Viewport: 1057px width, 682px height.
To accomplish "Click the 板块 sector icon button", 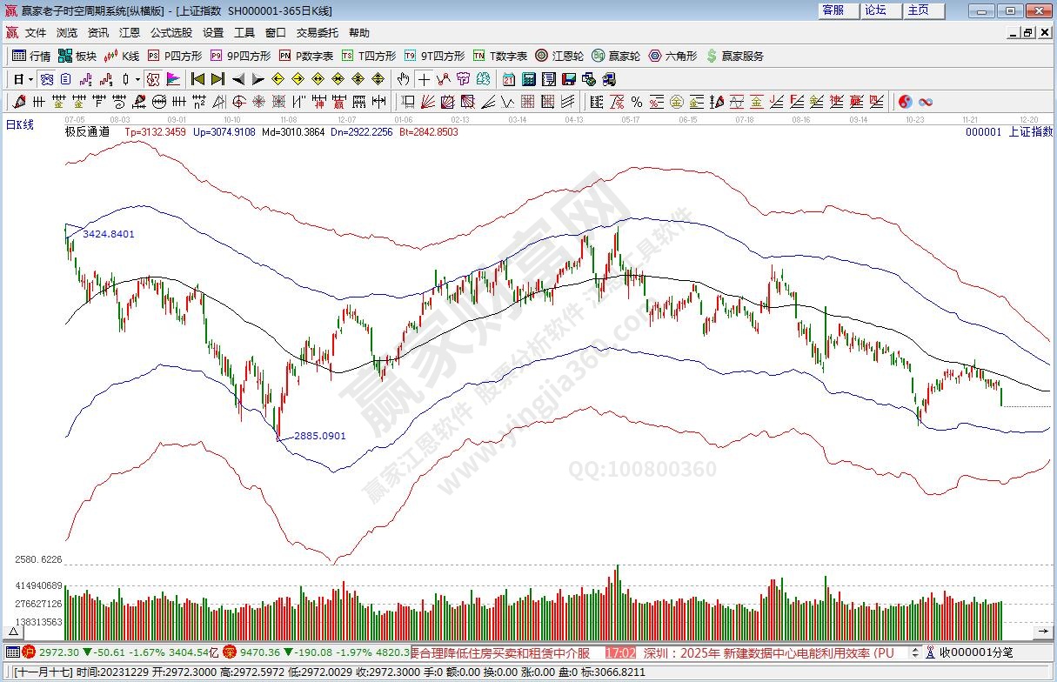I will click(77, 56).
